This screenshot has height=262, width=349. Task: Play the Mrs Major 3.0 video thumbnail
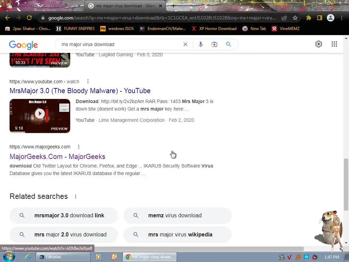pos(40,116)
